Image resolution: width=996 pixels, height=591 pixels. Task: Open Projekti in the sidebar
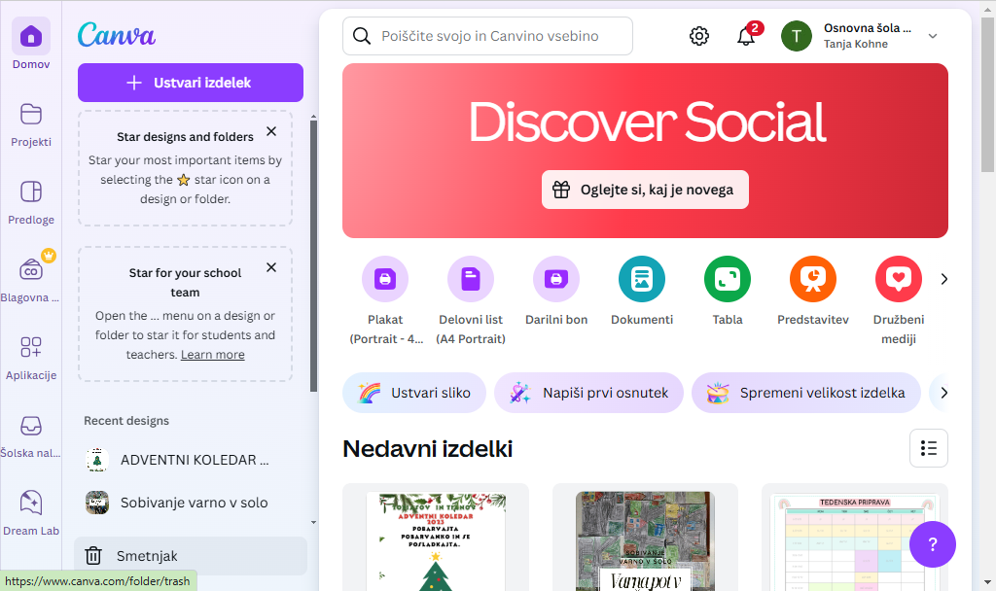[x=30, y=115]
